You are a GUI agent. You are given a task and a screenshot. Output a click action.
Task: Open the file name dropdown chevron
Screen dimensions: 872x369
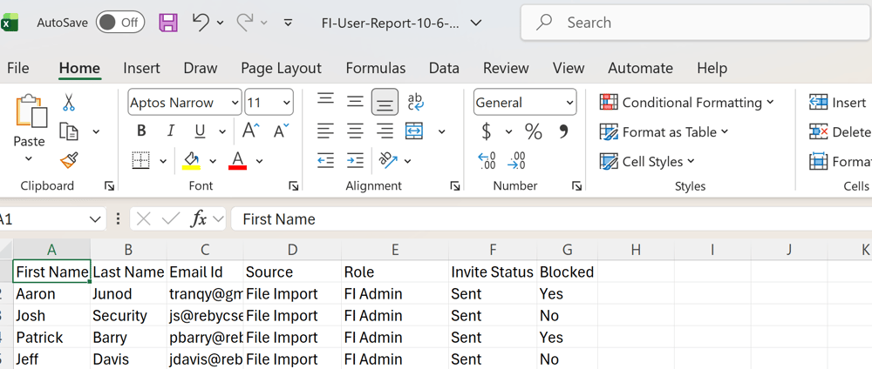click(x=475, y=23)
